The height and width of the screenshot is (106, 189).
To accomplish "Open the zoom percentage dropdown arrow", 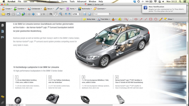I will click(x=80, y=14).
